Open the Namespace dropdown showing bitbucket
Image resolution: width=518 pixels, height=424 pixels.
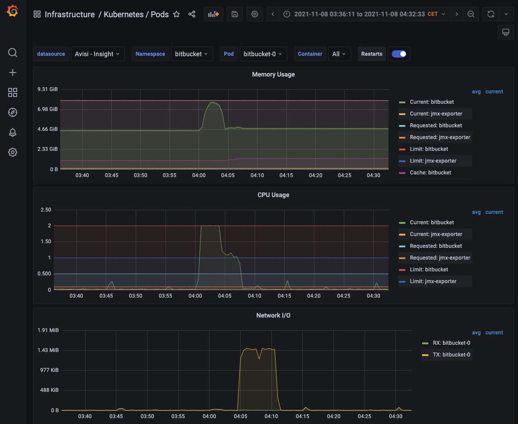pyautogui.click(x=192, y=54)
